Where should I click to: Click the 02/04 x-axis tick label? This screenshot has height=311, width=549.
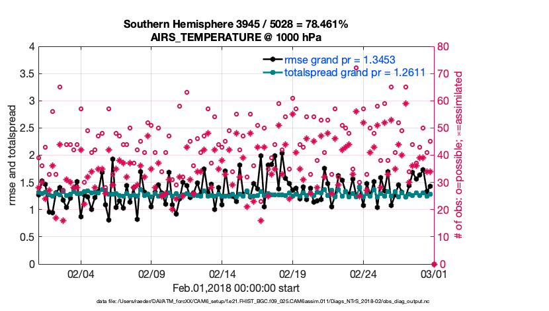point(81,273)
